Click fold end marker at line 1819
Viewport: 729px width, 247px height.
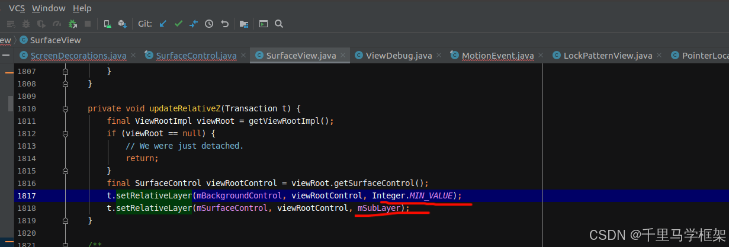pyautogui.click(x=66, y=220)
